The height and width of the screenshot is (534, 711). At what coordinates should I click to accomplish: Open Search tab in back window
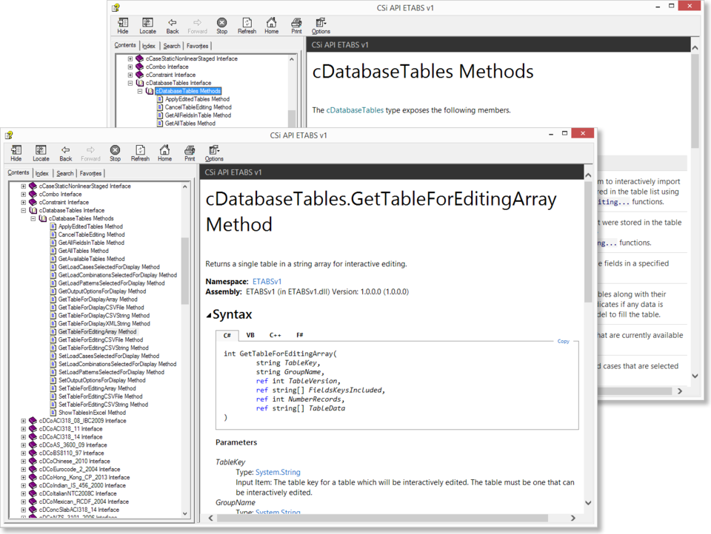point(172,46)
